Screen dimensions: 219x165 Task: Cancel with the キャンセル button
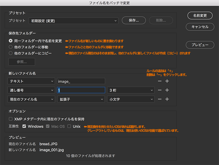coord(200,27)
